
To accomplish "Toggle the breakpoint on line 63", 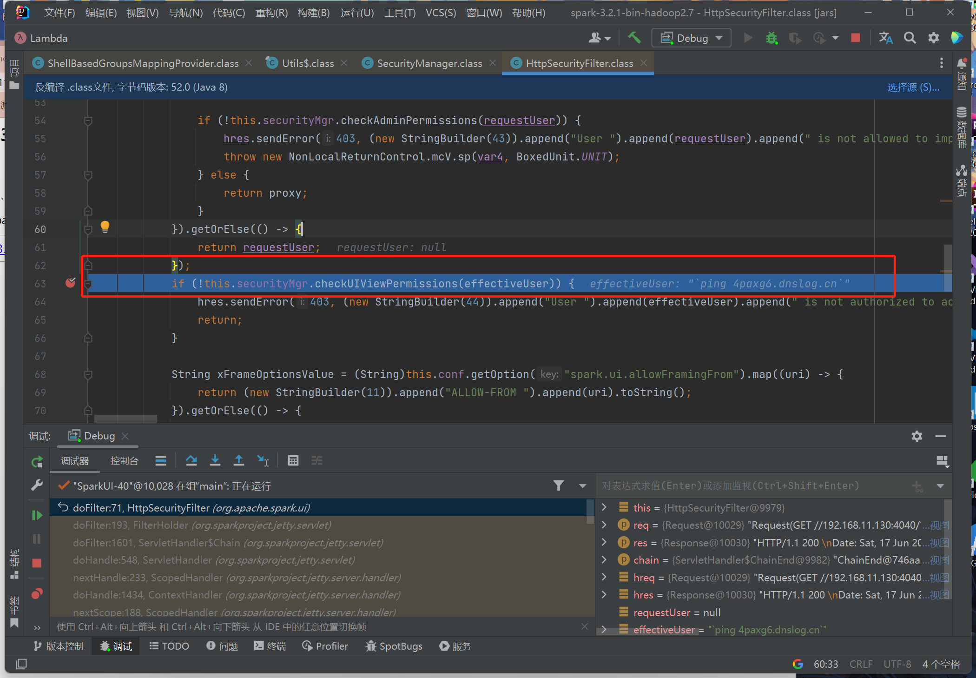I will point(70,283).
